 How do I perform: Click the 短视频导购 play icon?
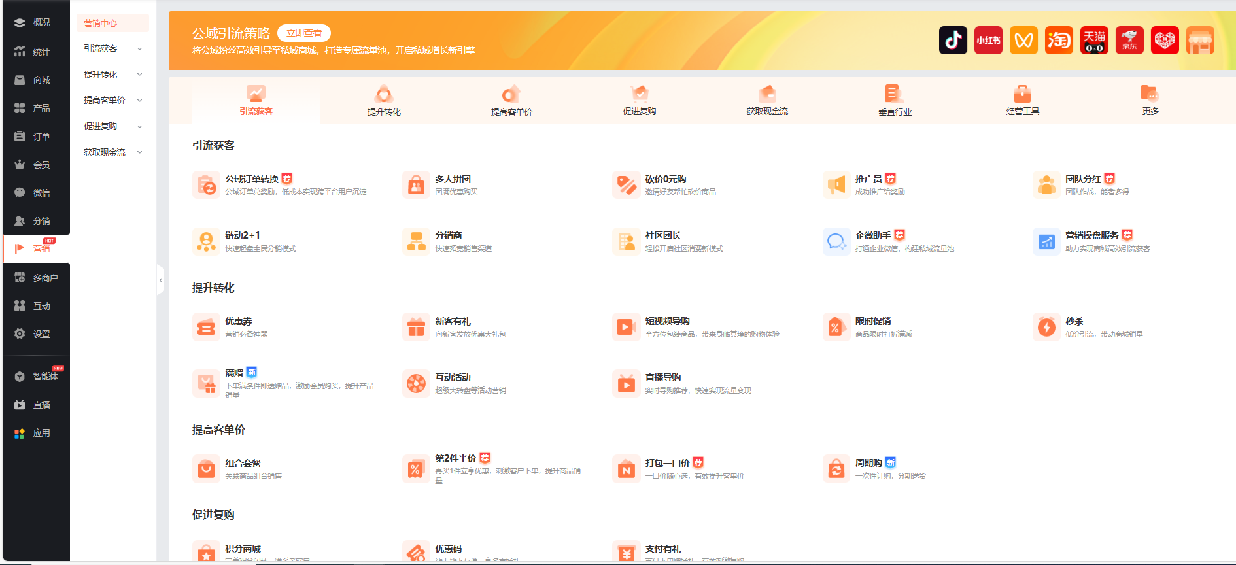coord(626,327)
